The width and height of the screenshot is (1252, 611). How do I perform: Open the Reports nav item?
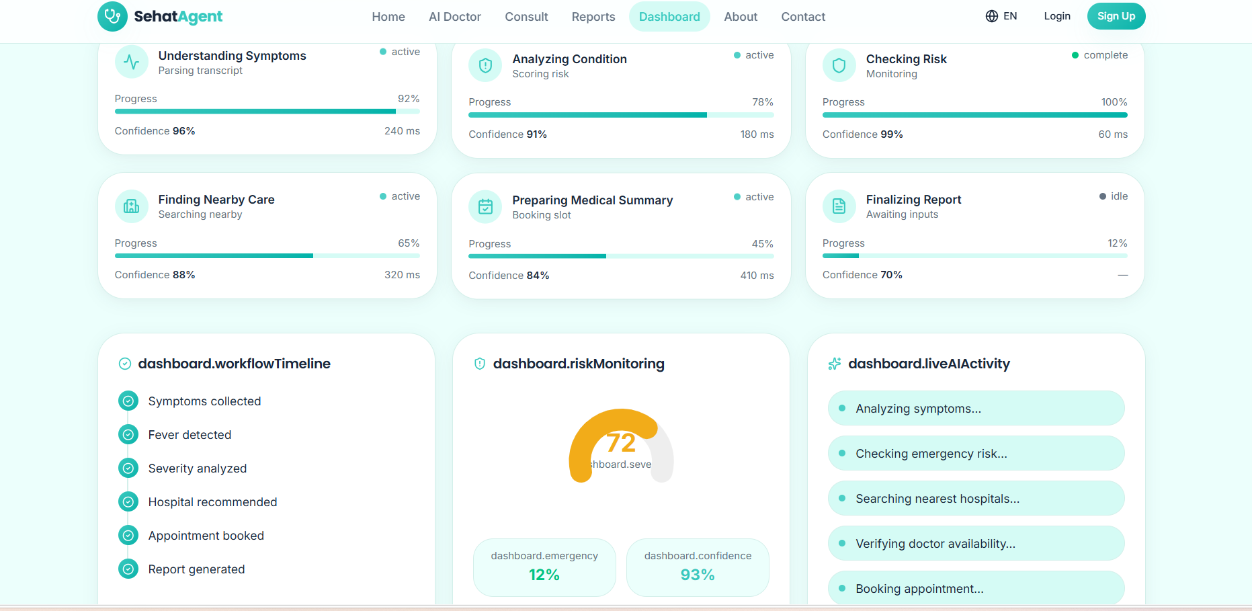point(593,17)
